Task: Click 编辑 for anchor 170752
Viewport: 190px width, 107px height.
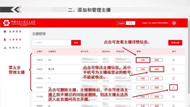Action: click(157, 88)
